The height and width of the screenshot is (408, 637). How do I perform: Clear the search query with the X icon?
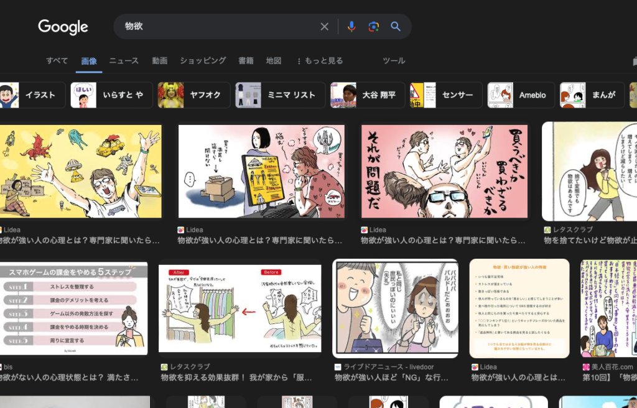pyautogui.click(x=324, y=27)
